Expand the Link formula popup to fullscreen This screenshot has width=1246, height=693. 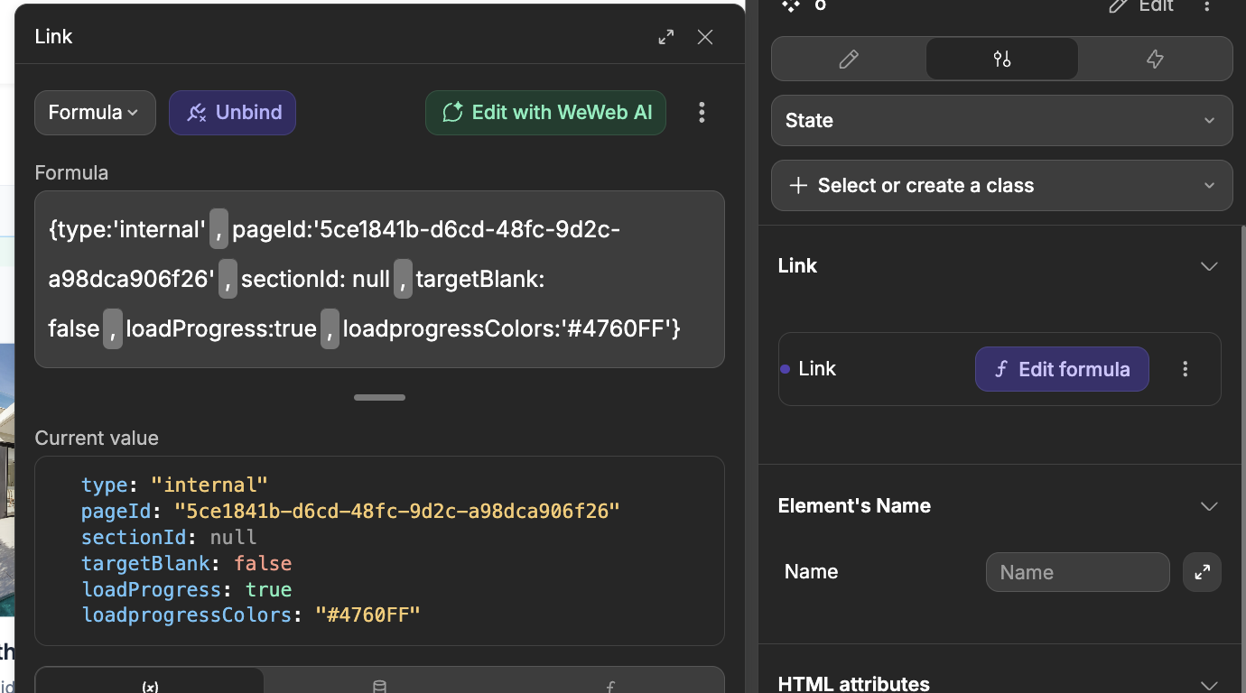coord(666,37)
